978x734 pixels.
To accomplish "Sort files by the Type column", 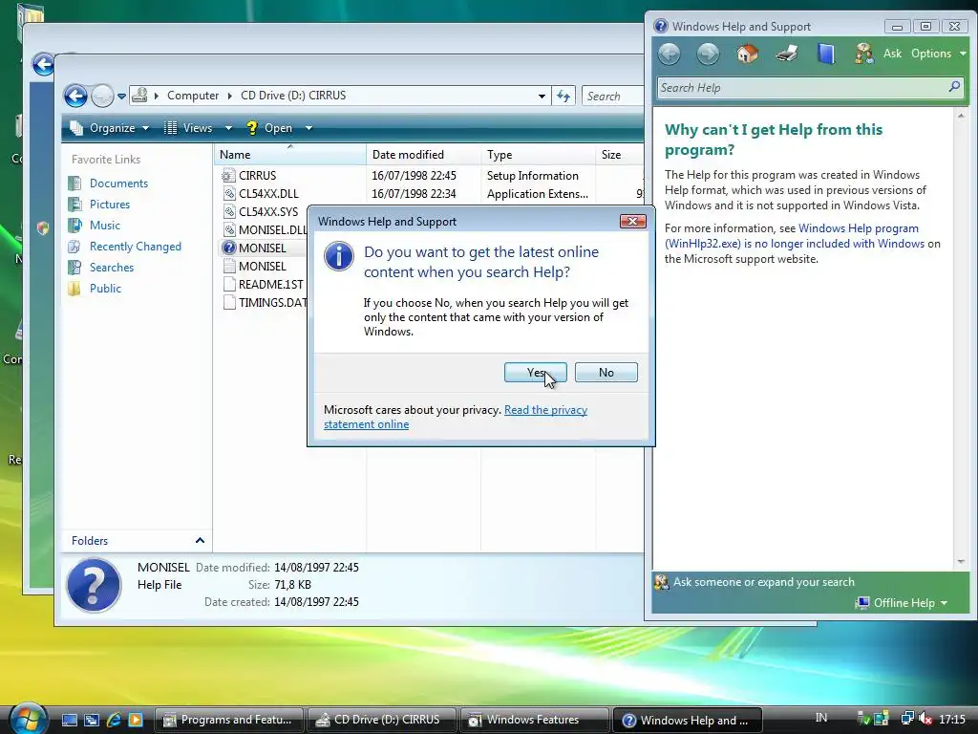I will [x=539, y=155].
